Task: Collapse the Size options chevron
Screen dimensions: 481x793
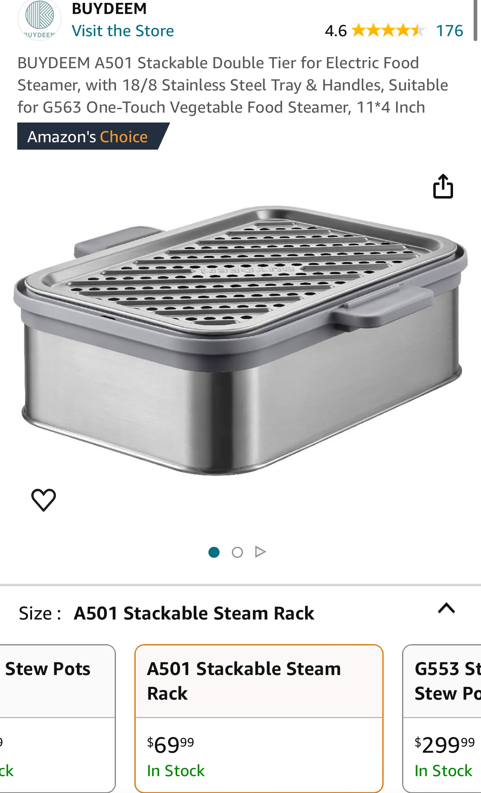Action: click(446, 608)
